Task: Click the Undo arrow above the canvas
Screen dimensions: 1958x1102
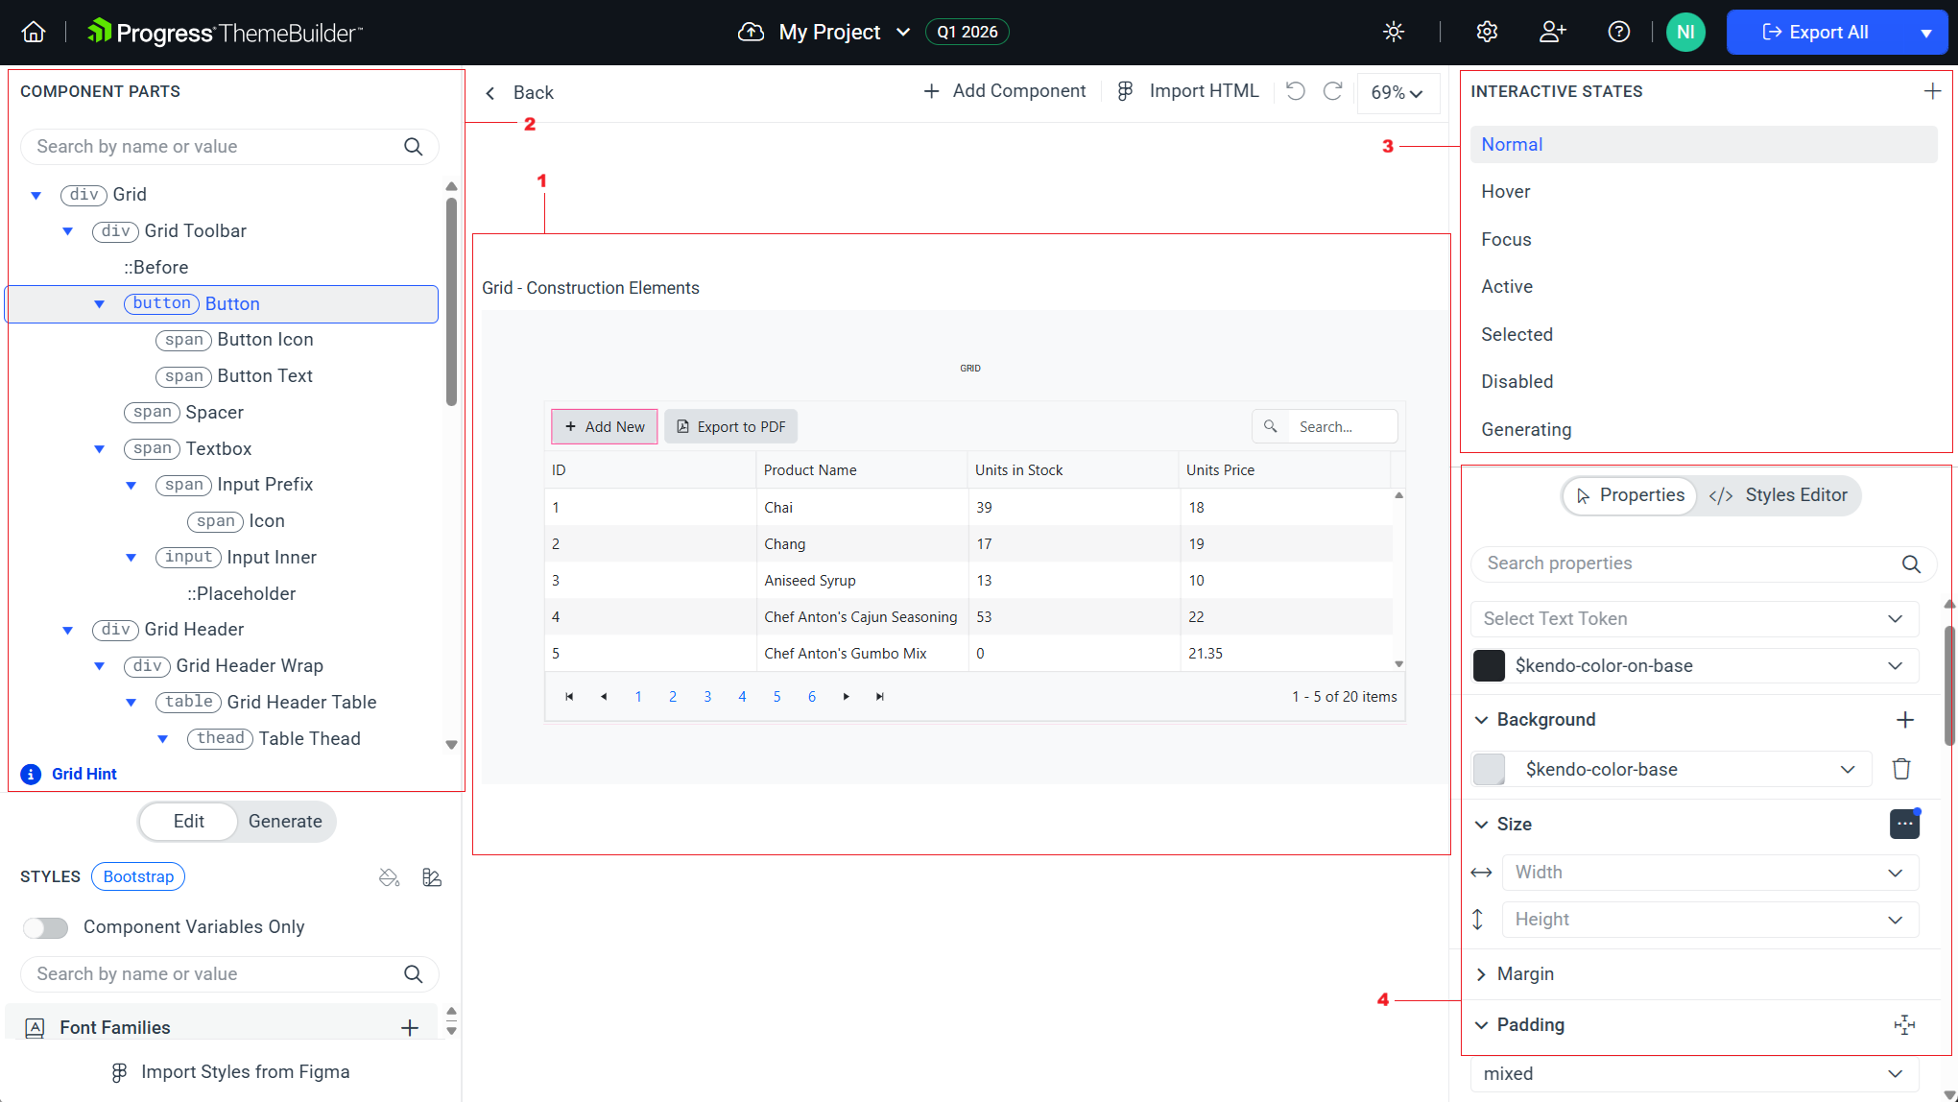Action: [x=1295, y=91]
